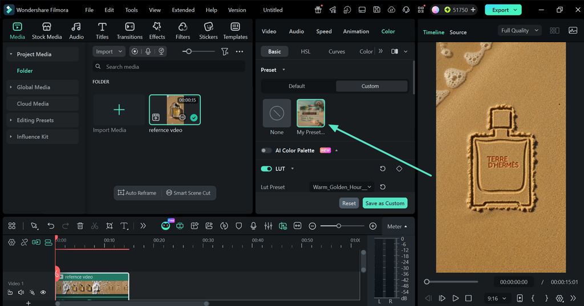
Task: Open the Tools menu
Action: coord(131,10)
